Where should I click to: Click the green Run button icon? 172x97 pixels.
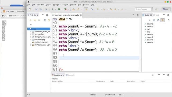(59, 9)
